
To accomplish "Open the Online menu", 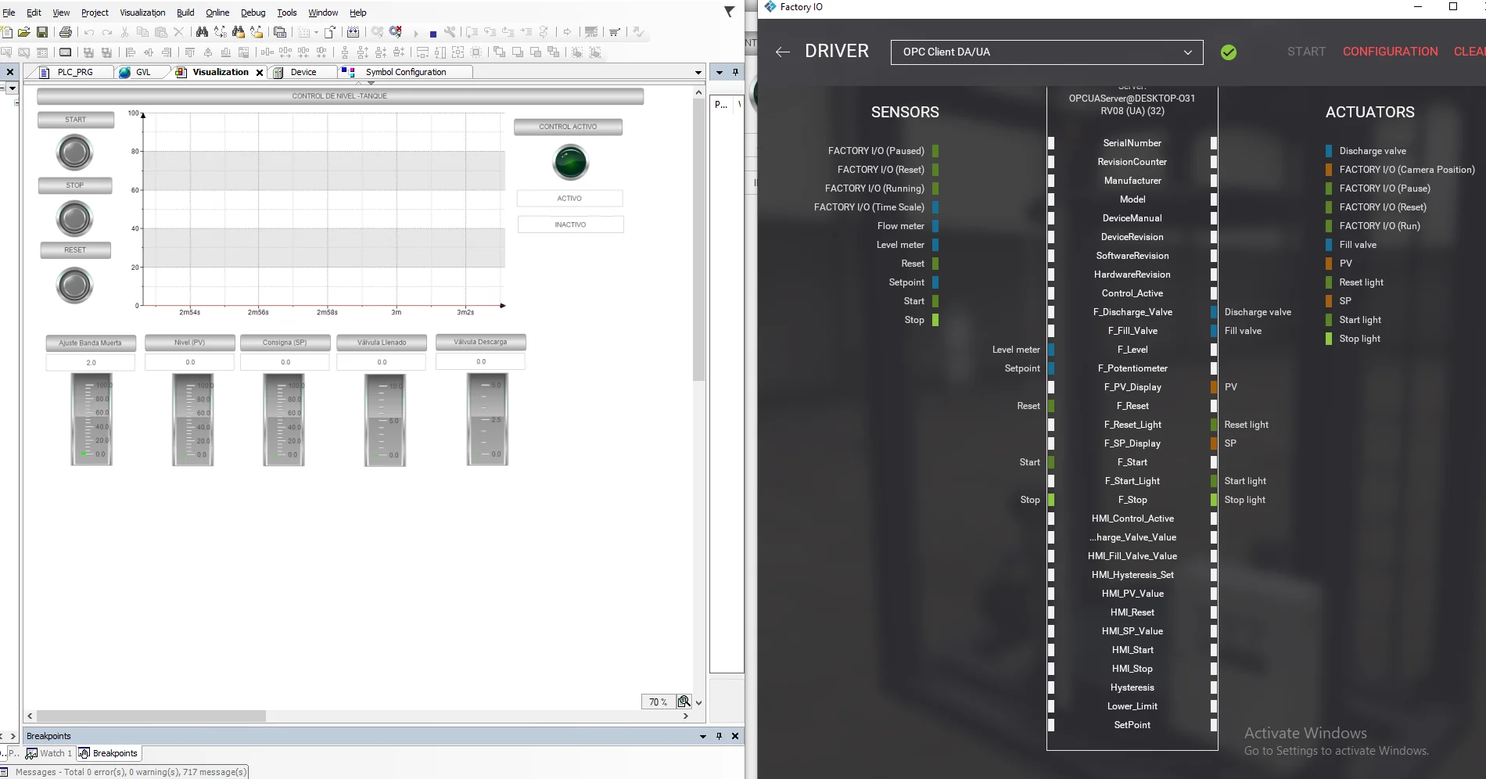I will 217,13.
